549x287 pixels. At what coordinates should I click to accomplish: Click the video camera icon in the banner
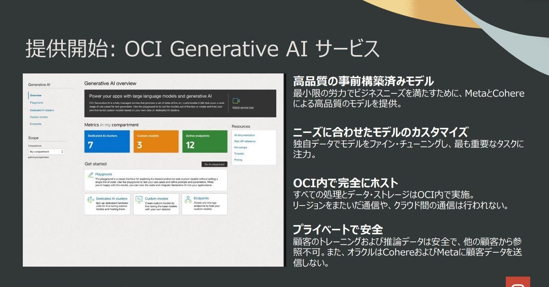[x=236, y=101]
